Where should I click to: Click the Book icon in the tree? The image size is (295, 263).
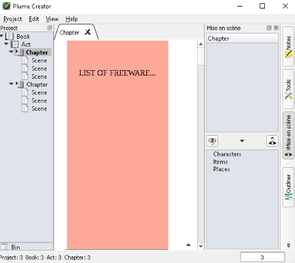10,36
